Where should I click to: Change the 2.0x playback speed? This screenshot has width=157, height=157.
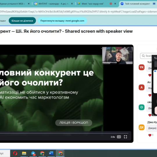(x=113, y=137)
